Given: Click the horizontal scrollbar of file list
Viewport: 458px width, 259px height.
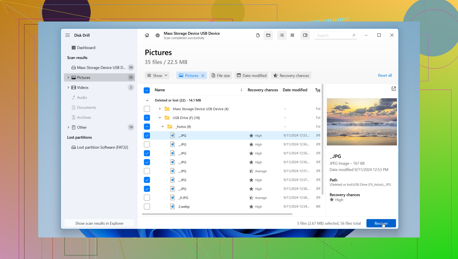Looking at the screenshot, I should pyautogui.click(x=217, y=214).
